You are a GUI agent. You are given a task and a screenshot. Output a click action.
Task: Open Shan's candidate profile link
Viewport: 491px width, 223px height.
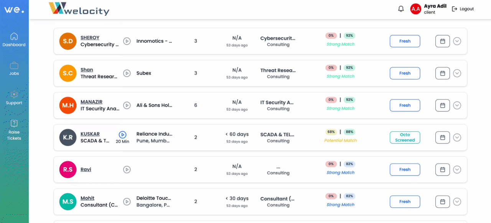pos(87,70)
